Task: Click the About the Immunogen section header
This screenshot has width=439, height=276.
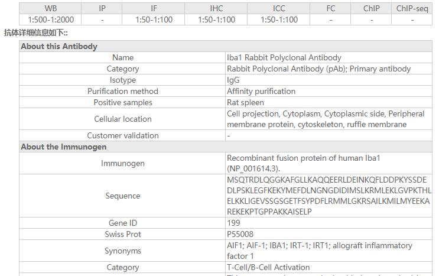Action: pyautogui.click(x=64, y=147)
